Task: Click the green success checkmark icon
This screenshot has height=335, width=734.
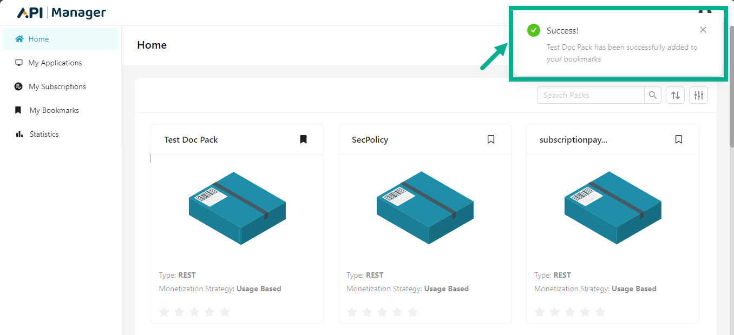Action: [533, 30]
